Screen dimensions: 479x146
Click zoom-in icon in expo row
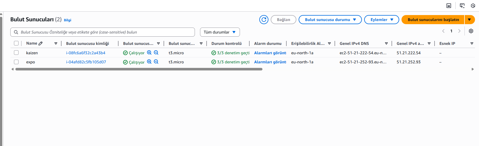(x=149, y=62)
